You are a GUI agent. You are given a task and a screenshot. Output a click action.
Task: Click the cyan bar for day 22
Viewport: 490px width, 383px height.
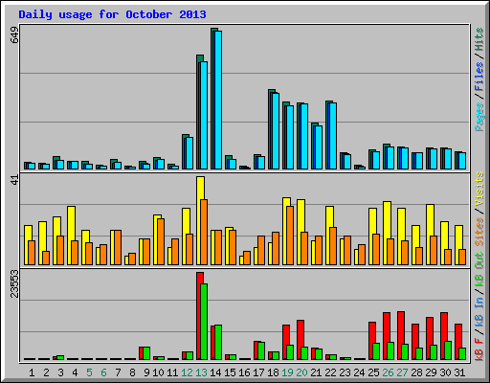[x=333, y=136]
